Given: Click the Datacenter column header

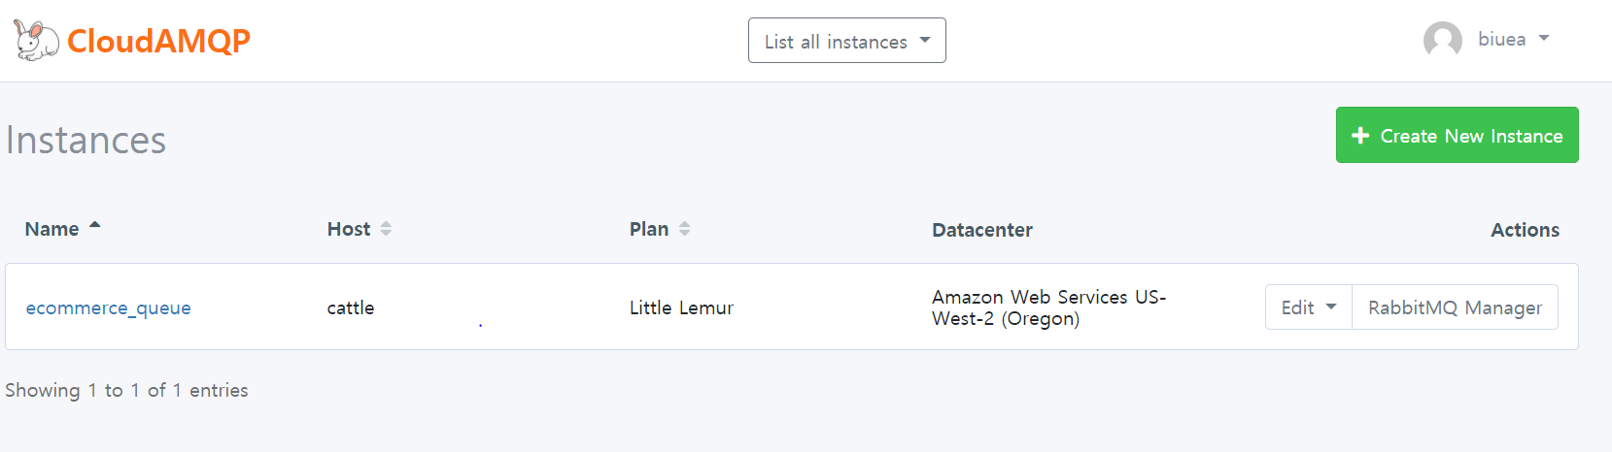Looking at the screenshot, I should pyautogui.click(x=982, y=230).
